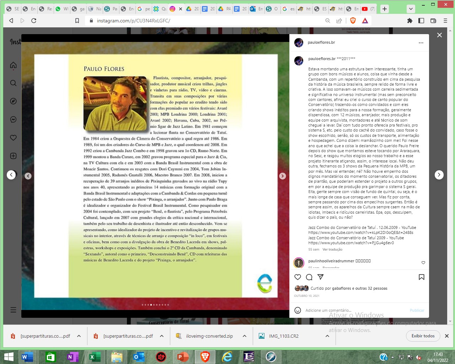The height and width of the screenshot is (364, 455).
Task: Switch to the YouTube browser tab
Action: pyautogui.click(x=365, y=9)
